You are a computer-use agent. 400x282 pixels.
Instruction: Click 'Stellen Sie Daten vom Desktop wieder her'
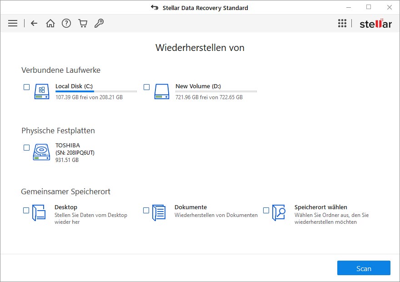pos(91,218)
